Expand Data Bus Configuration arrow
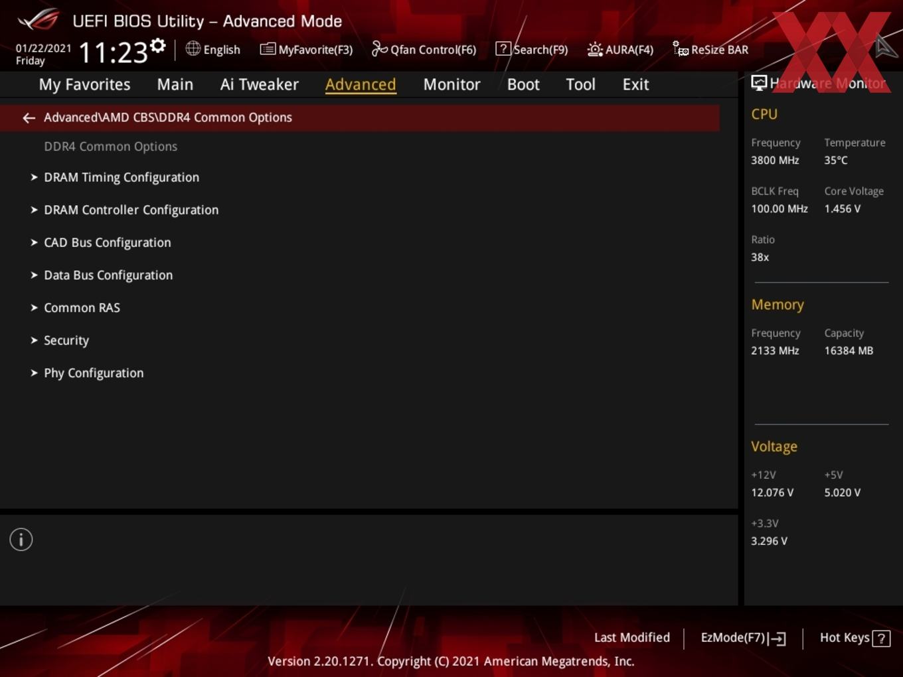The height and width of the screenshot is (677, 903). (x=34, y=275)
